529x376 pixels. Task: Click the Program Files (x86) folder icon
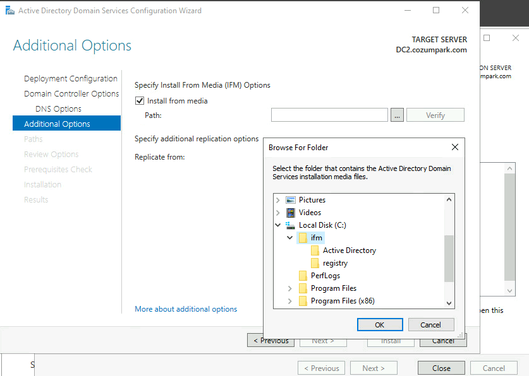pyautogui.click(x=303, y=301)
